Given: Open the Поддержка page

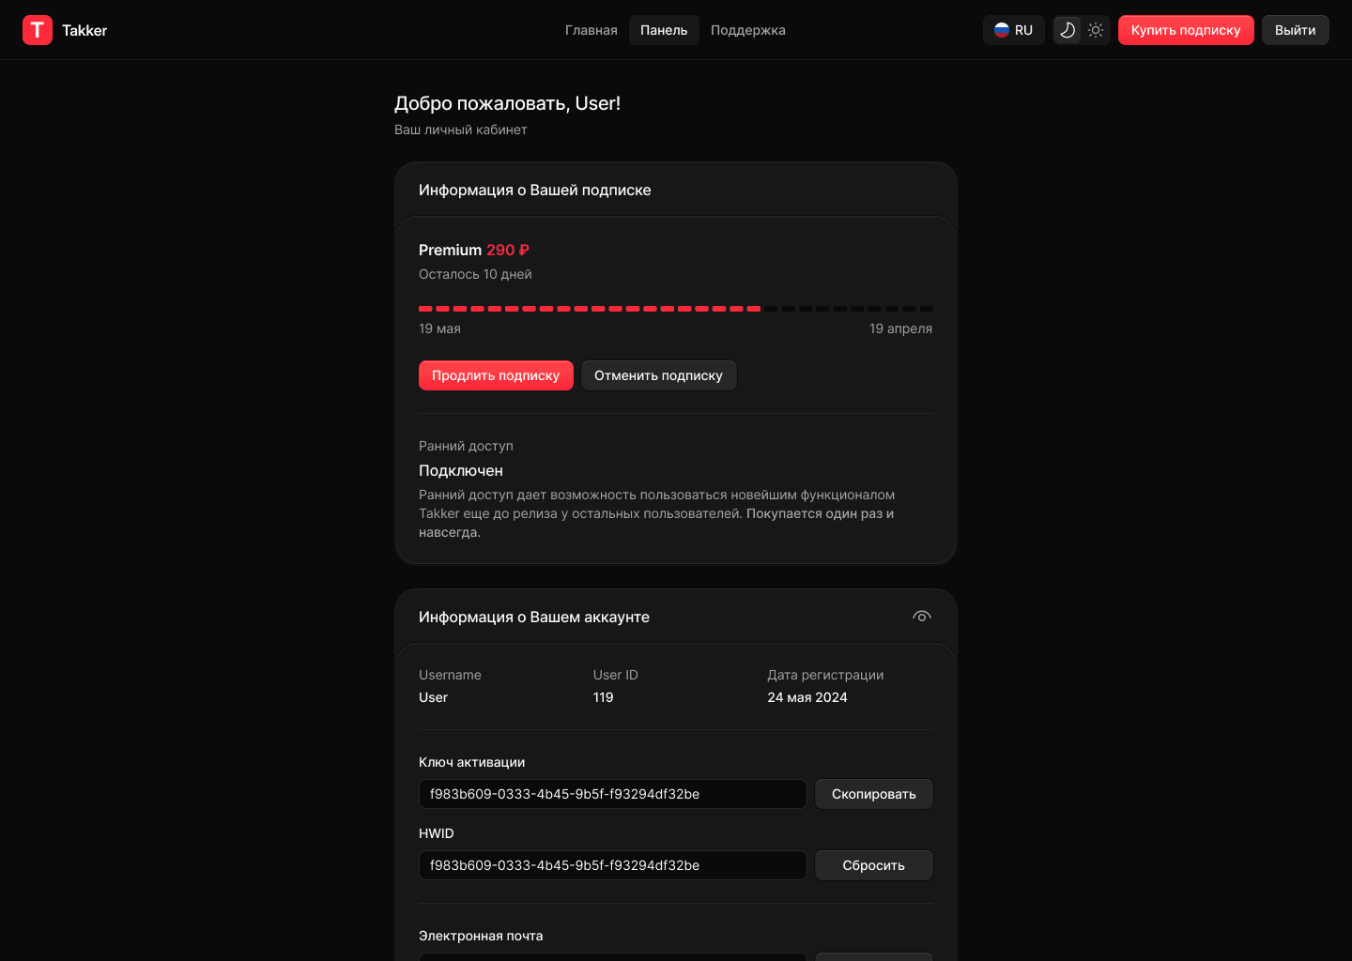Looking at the screenshot, I should 748,30.
